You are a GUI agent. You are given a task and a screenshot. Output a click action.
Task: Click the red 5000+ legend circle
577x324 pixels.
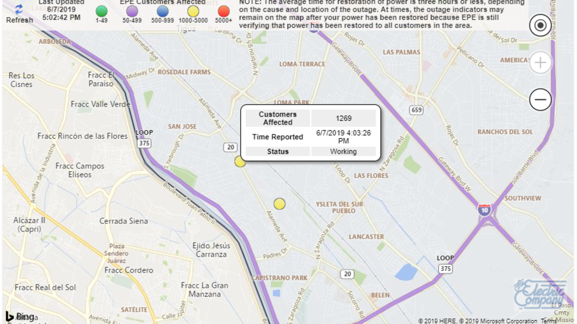click(224, 11)
